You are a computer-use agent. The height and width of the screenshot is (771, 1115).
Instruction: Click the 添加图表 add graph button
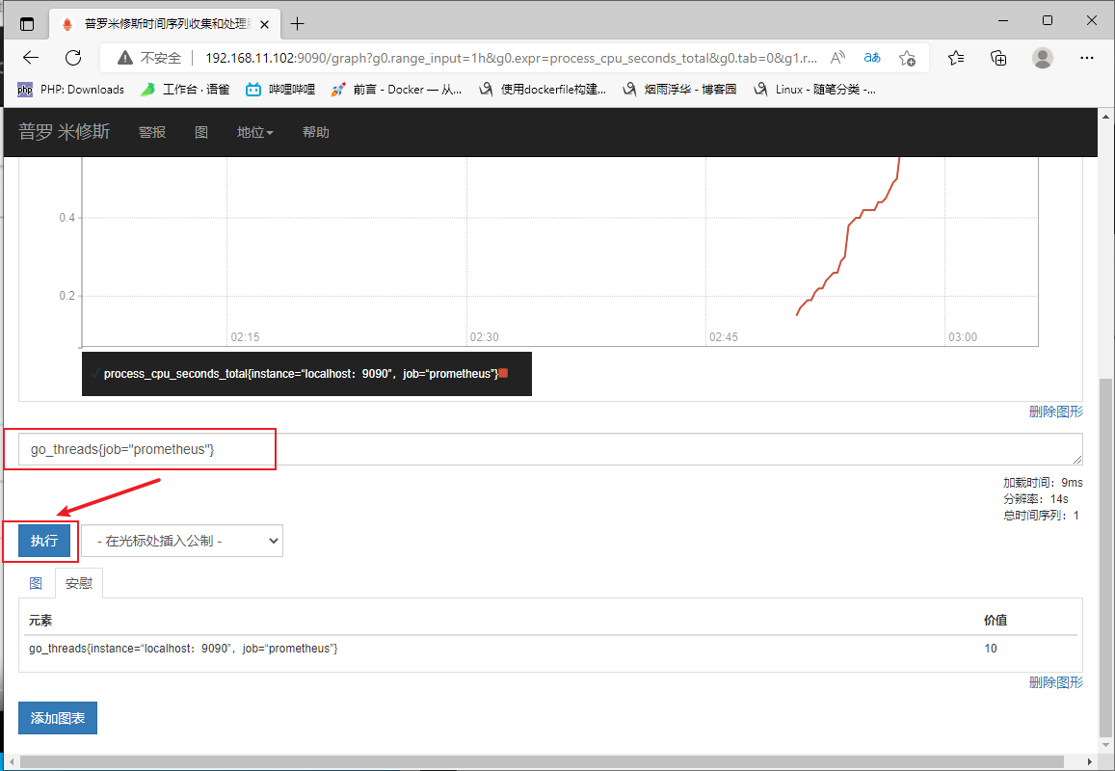pyautogui.click(x=58, y=718)
